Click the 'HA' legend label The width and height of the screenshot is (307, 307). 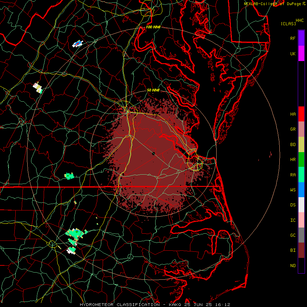pos(293,114)
